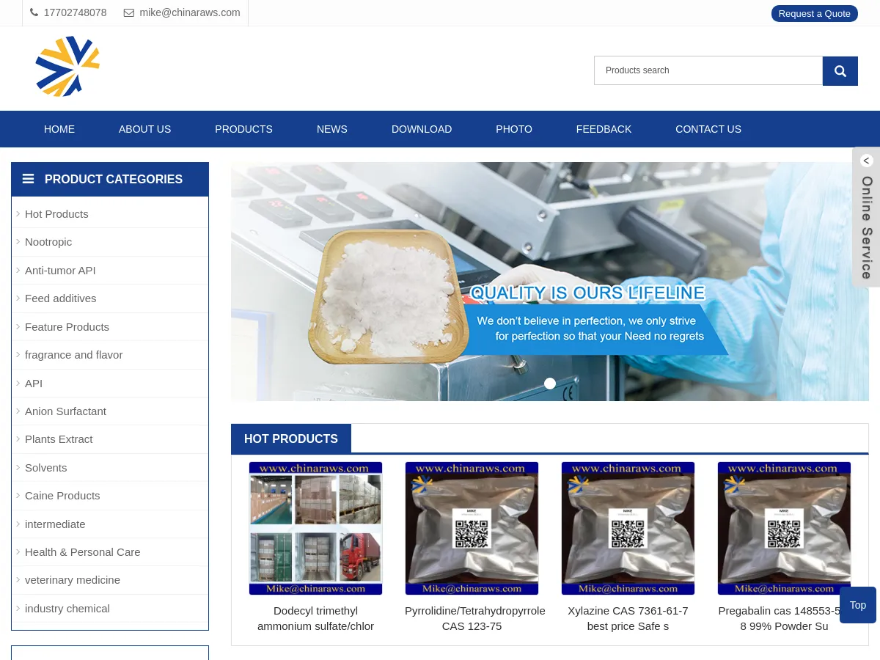
Task: Select the veterinary medicine category
Action: click(73, 580)
